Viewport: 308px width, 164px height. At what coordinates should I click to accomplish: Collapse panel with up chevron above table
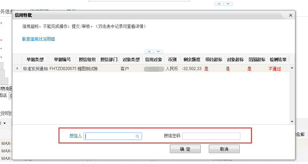[149, 52]
